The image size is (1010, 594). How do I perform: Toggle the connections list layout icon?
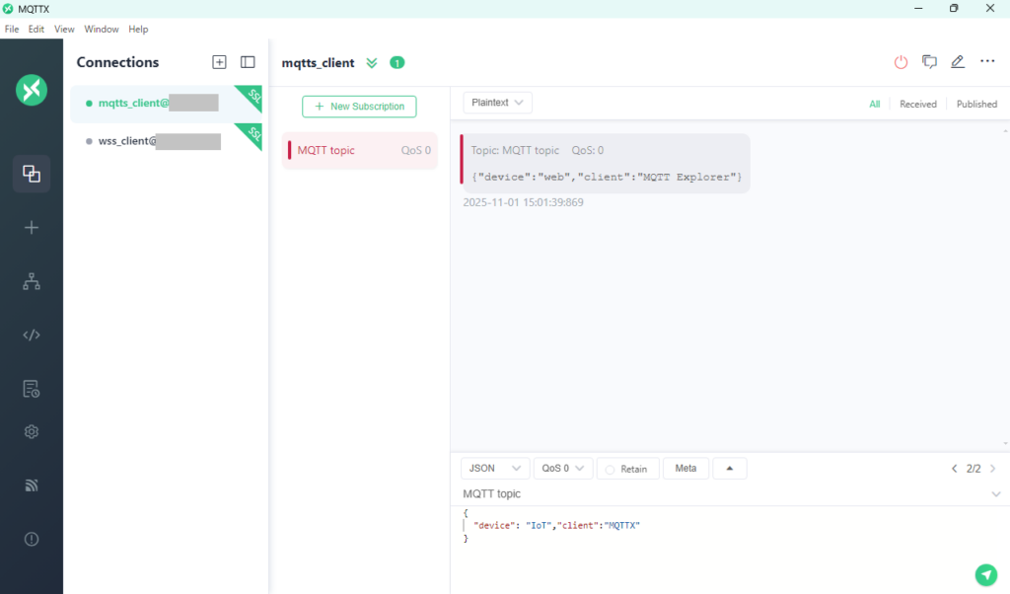[x=248, y=62]
